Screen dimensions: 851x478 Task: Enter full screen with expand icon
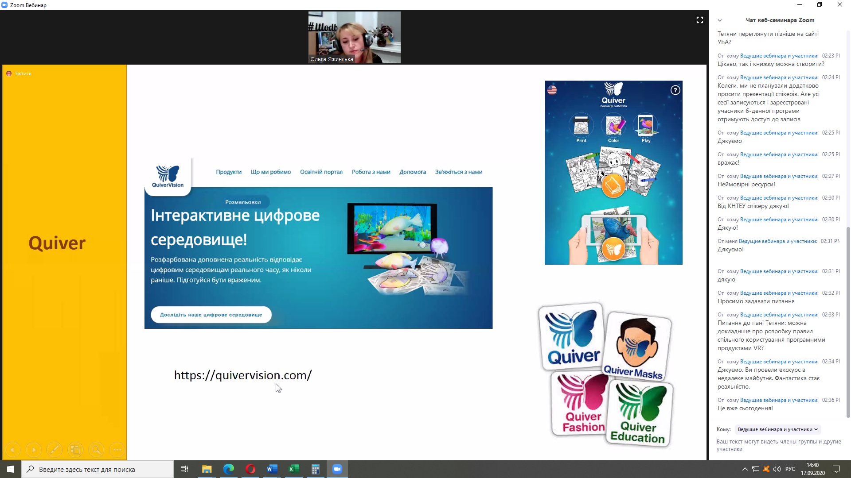tap(700, 20)
